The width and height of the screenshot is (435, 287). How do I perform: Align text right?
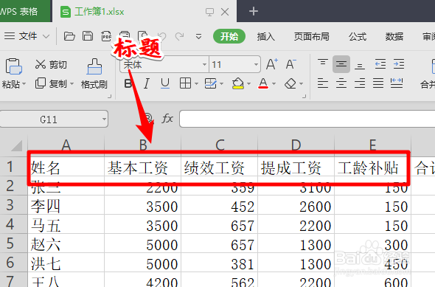360,83
